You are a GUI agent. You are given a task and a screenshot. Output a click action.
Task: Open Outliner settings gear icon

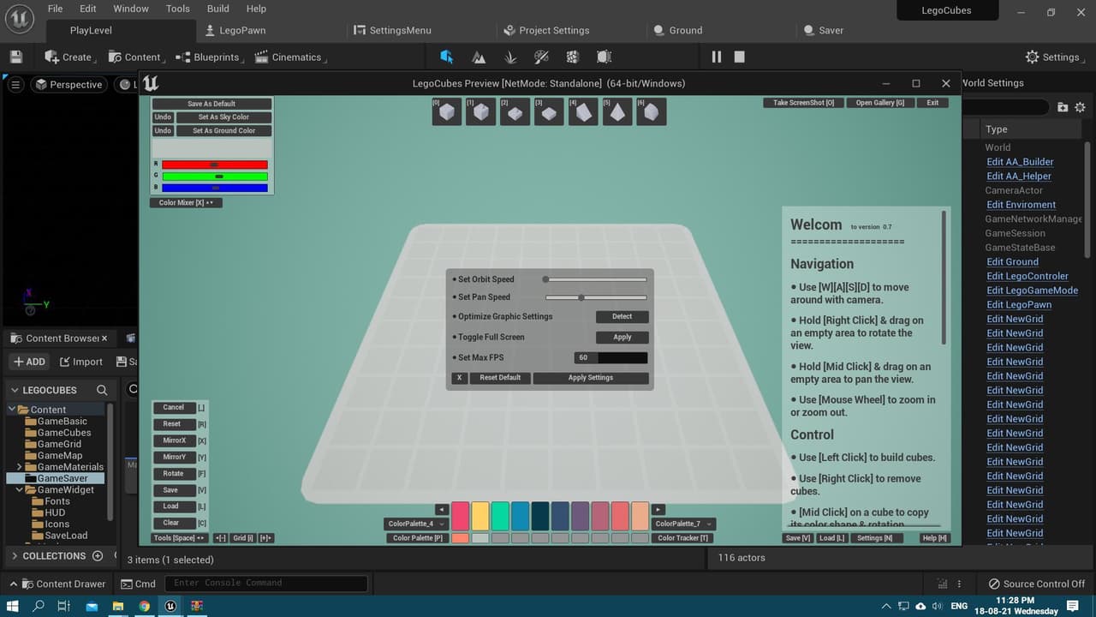pos(1080,107)
